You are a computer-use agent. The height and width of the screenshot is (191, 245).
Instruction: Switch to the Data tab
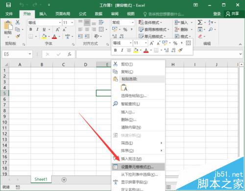click(x=98, y=14)
